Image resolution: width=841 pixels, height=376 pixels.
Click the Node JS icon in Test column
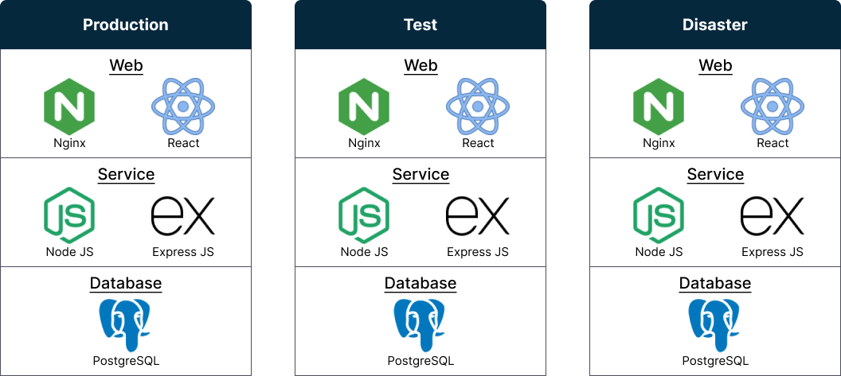pyautogui.click(x=364, y=215)
